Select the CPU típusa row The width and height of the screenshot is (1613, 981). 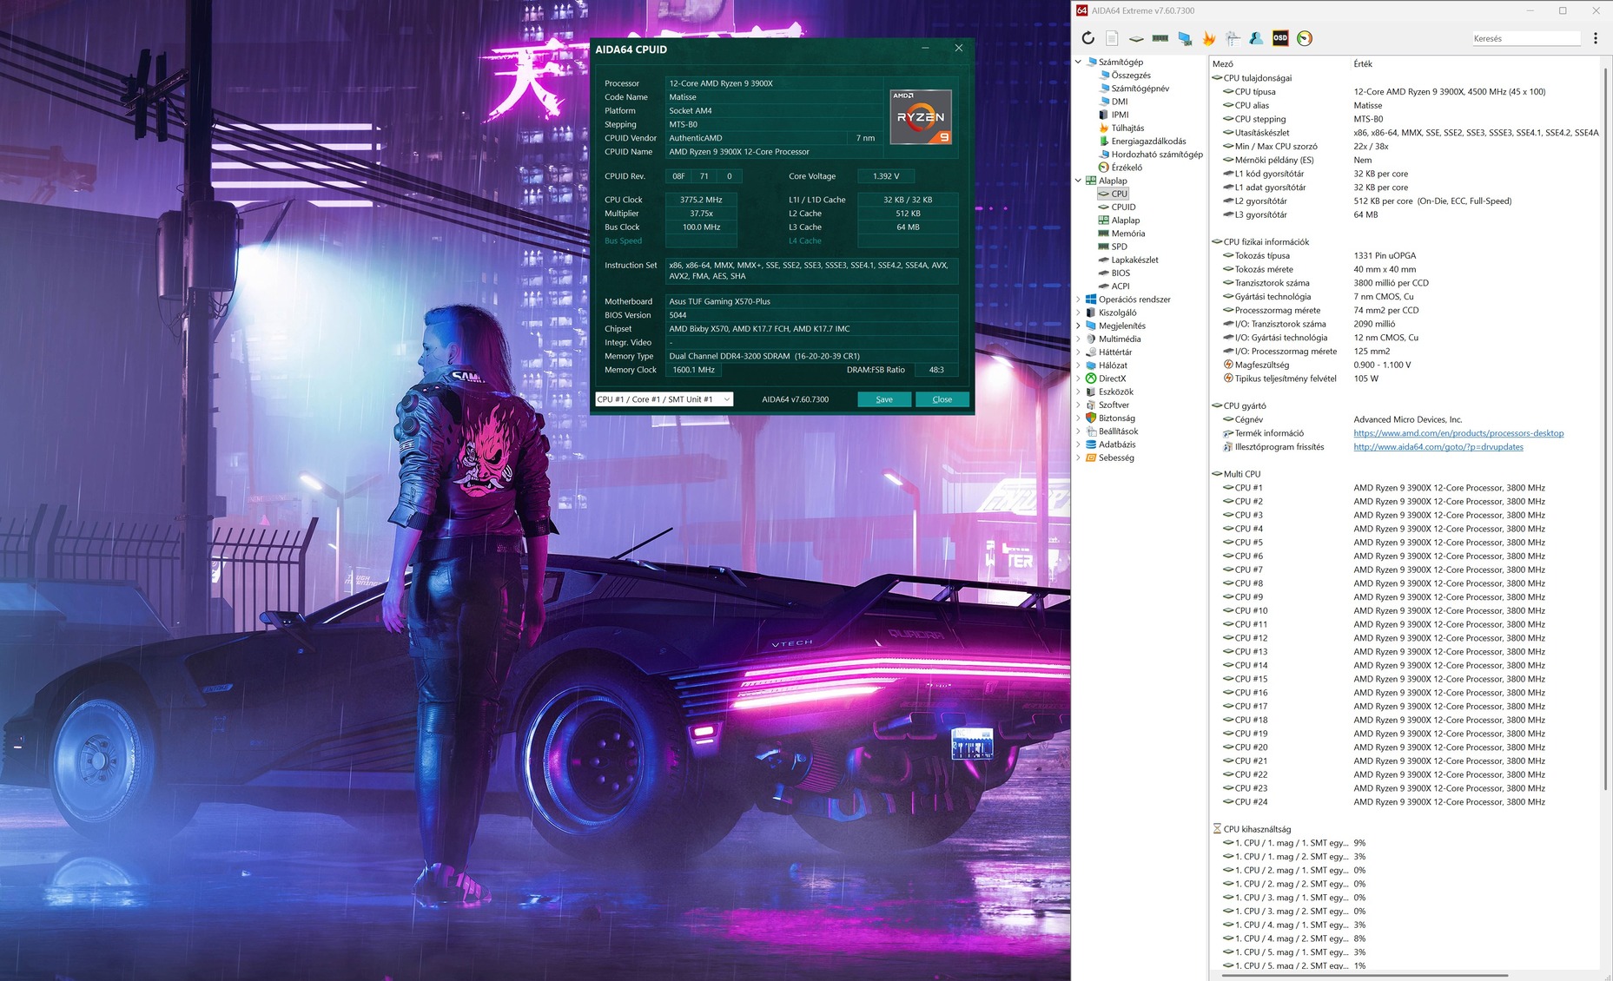click(x=1405, y=91)
